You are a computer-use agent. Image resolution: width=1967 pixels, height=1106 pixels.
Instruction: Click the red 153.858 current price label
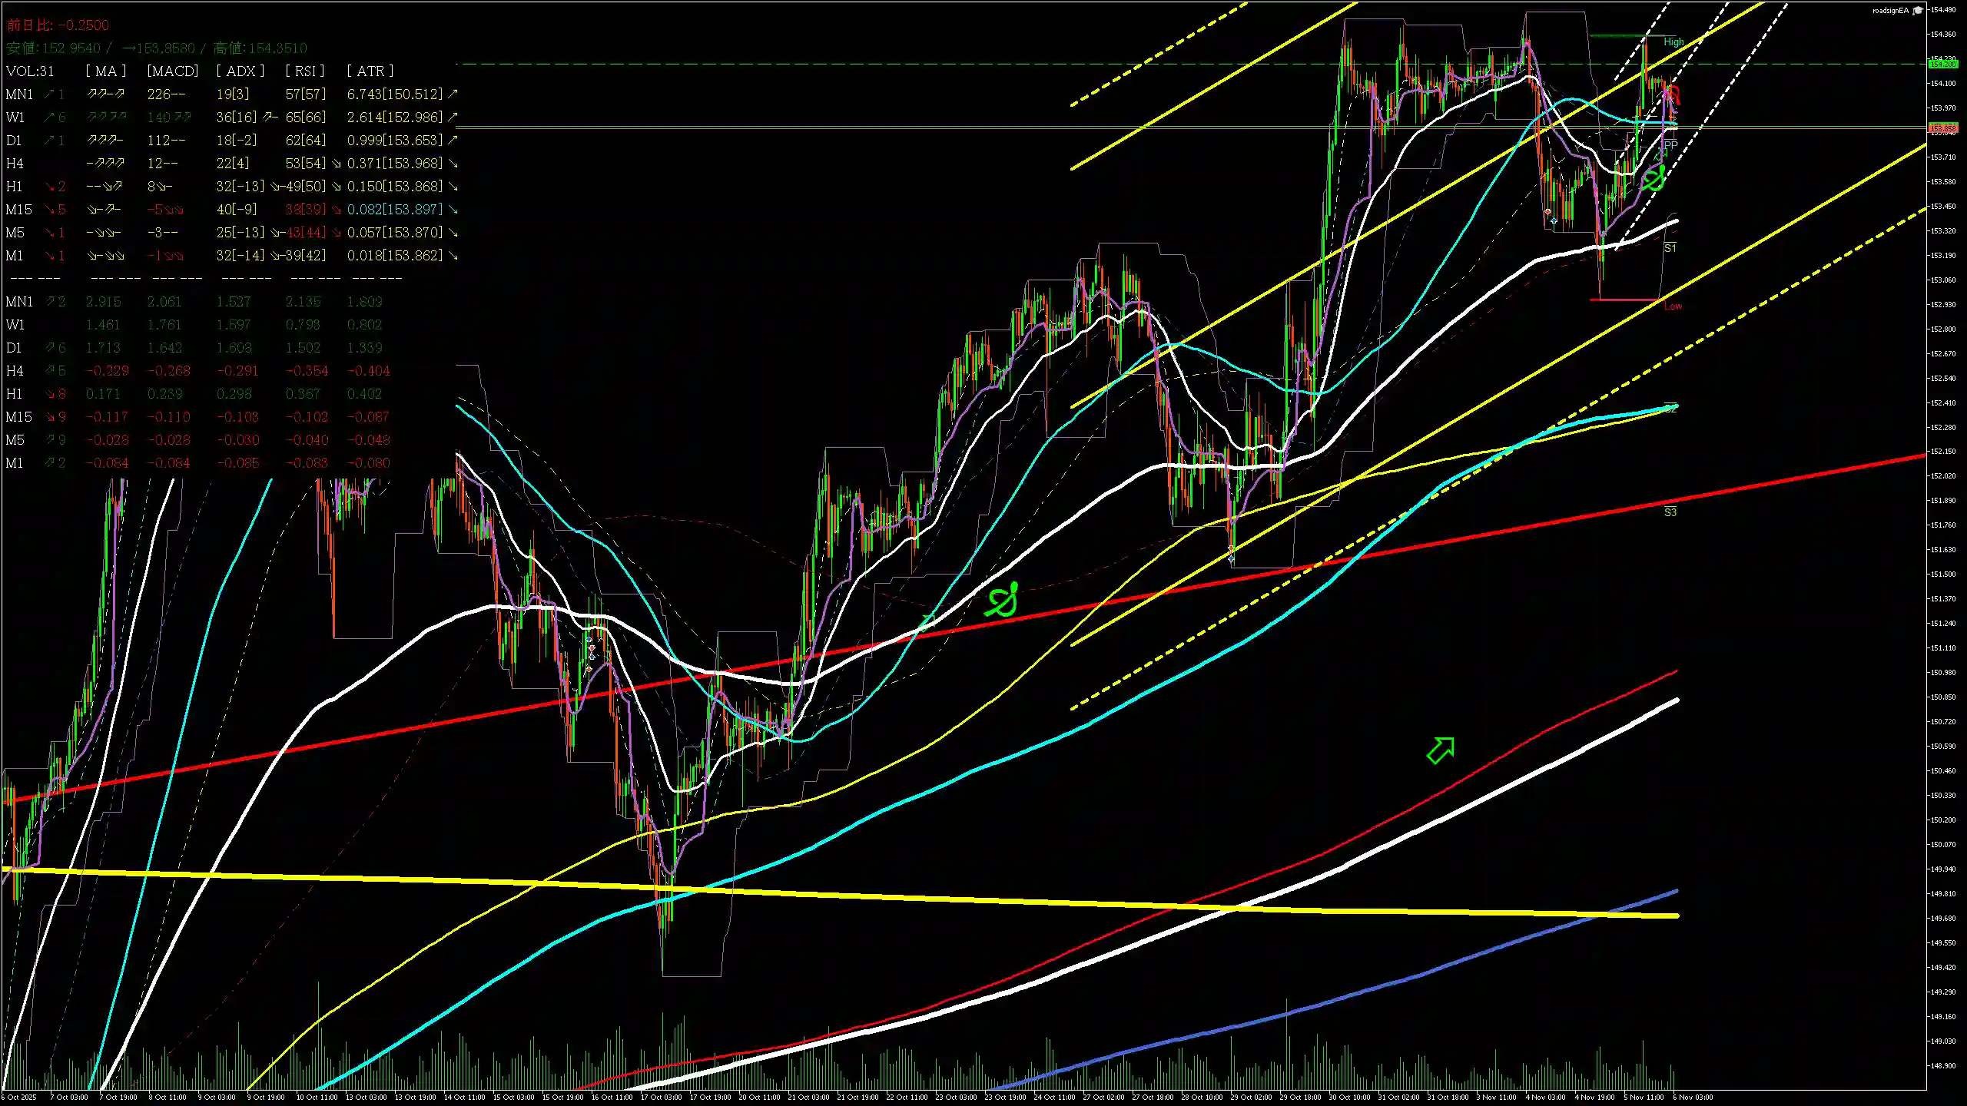(1944, 128)
